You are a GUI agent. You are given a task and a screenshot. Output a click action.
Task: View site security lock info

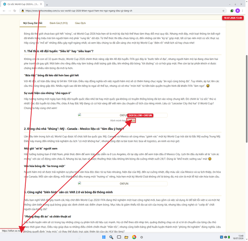coord(23,11)
